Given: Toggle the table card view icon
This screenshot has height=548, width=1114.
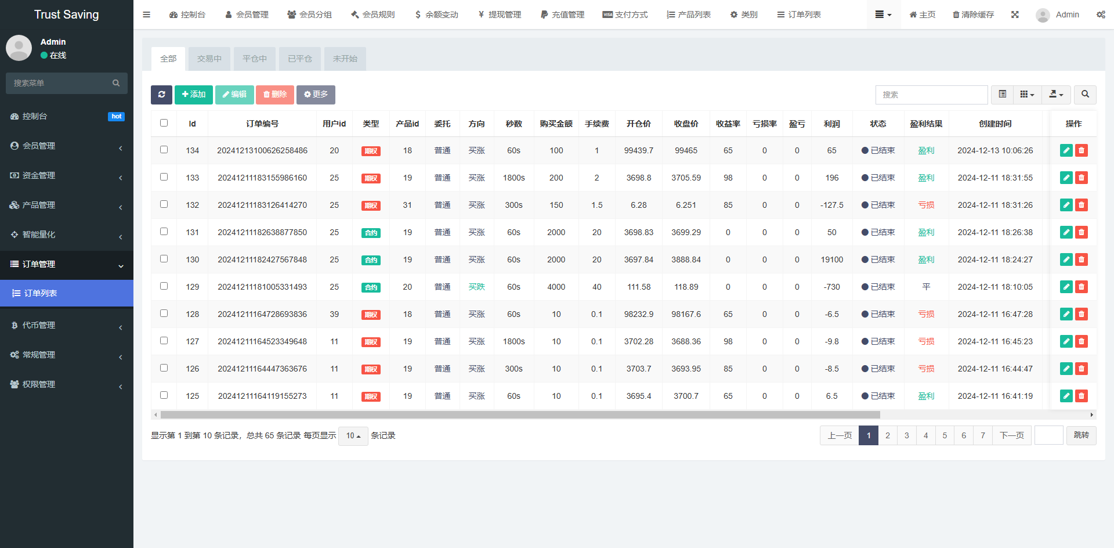Looking at the screenshot, I should click(x=1002, y=95).
